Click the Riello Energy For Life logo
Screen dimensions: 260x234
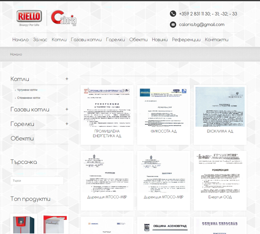[x=29, y=18]
